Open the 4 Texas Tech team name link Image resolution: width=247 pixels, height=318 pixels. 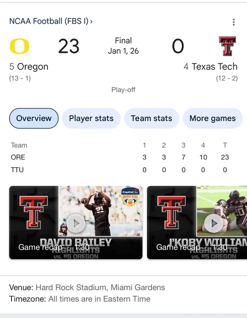tap(210, 66)
